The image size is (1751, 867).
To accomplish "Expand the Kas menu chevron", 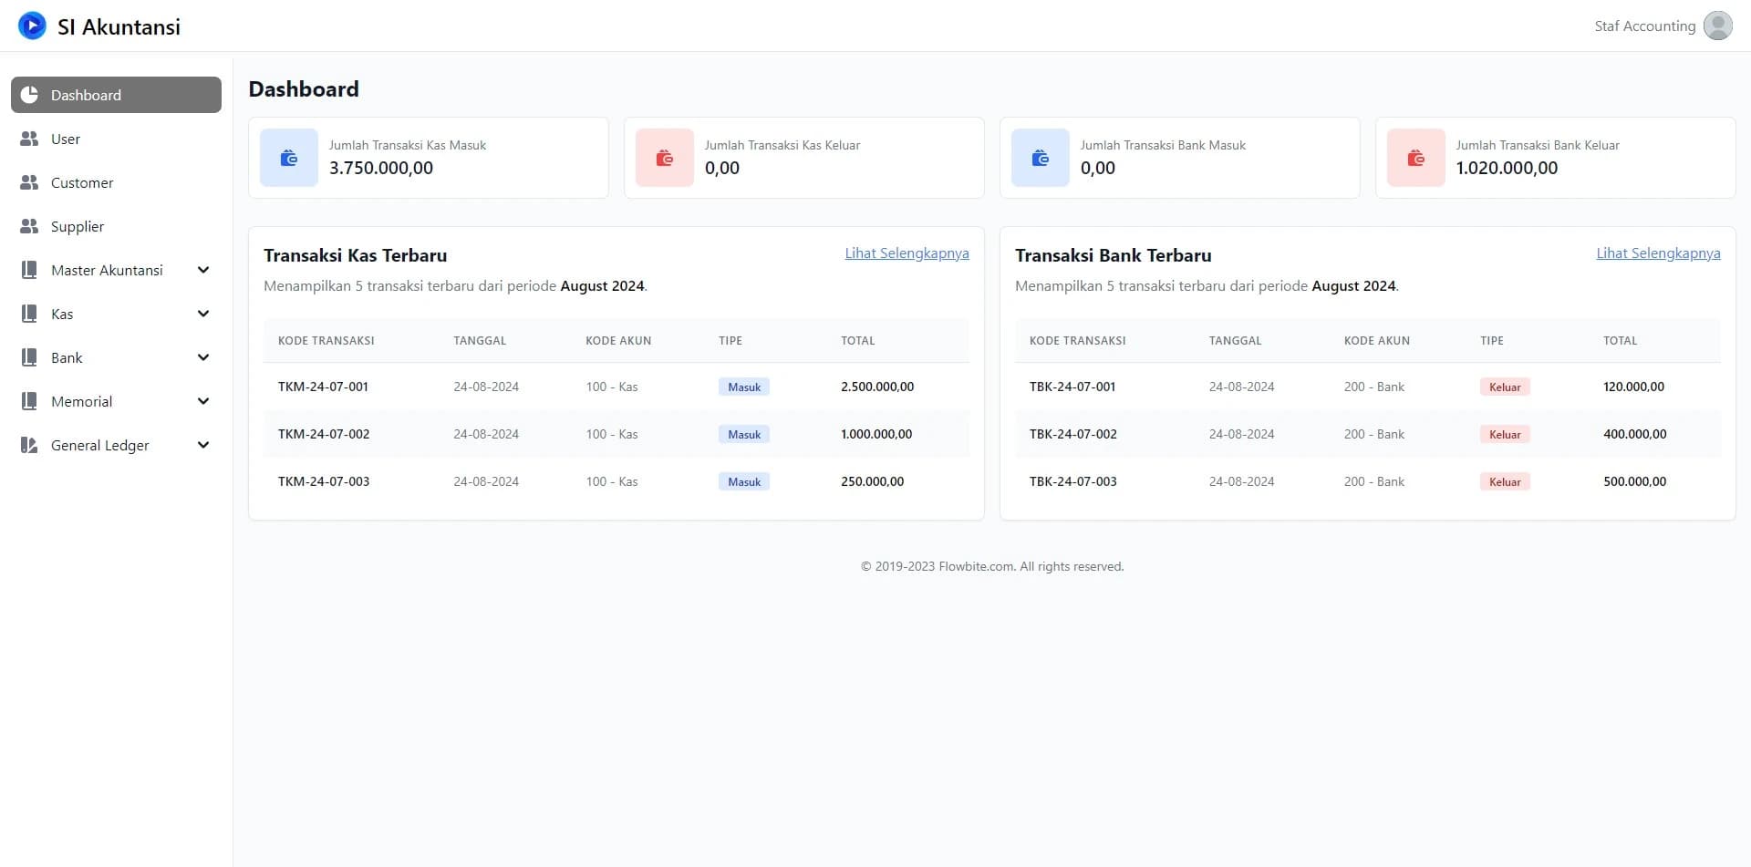I will coord(203,314).
